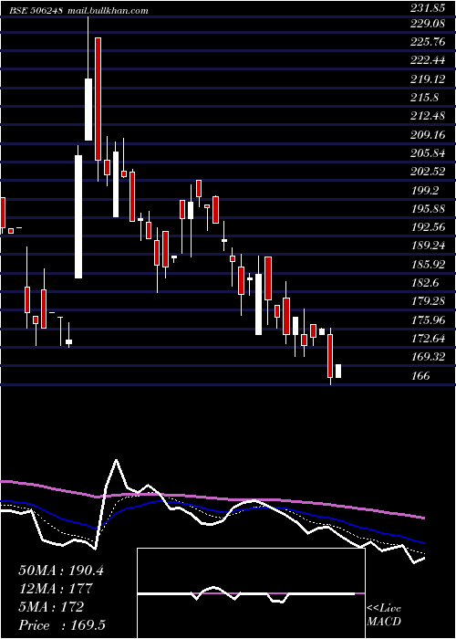Image resolution: width=456 pixels, height=639 pixels.
Task: Click the 166 price axis label
Action: point(420,376)
